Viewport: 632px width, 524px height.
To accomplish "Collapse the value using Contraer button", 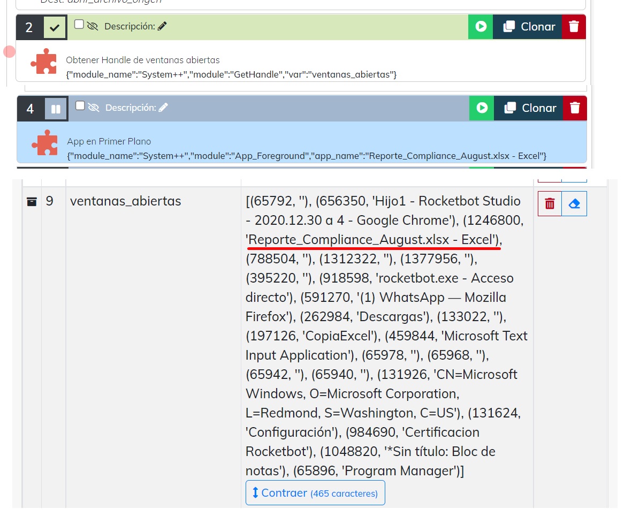I will click(x=315, y=493).
